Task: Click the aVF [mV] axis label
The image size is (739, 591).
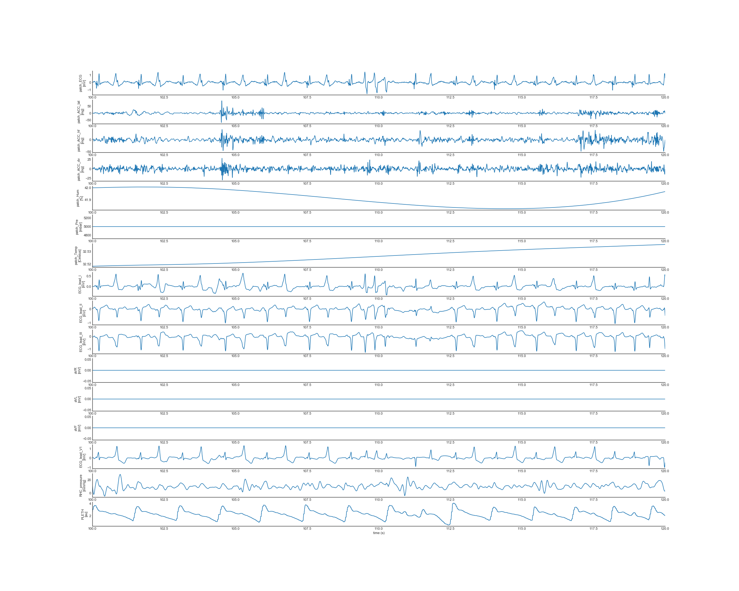Action: point(78,428)
